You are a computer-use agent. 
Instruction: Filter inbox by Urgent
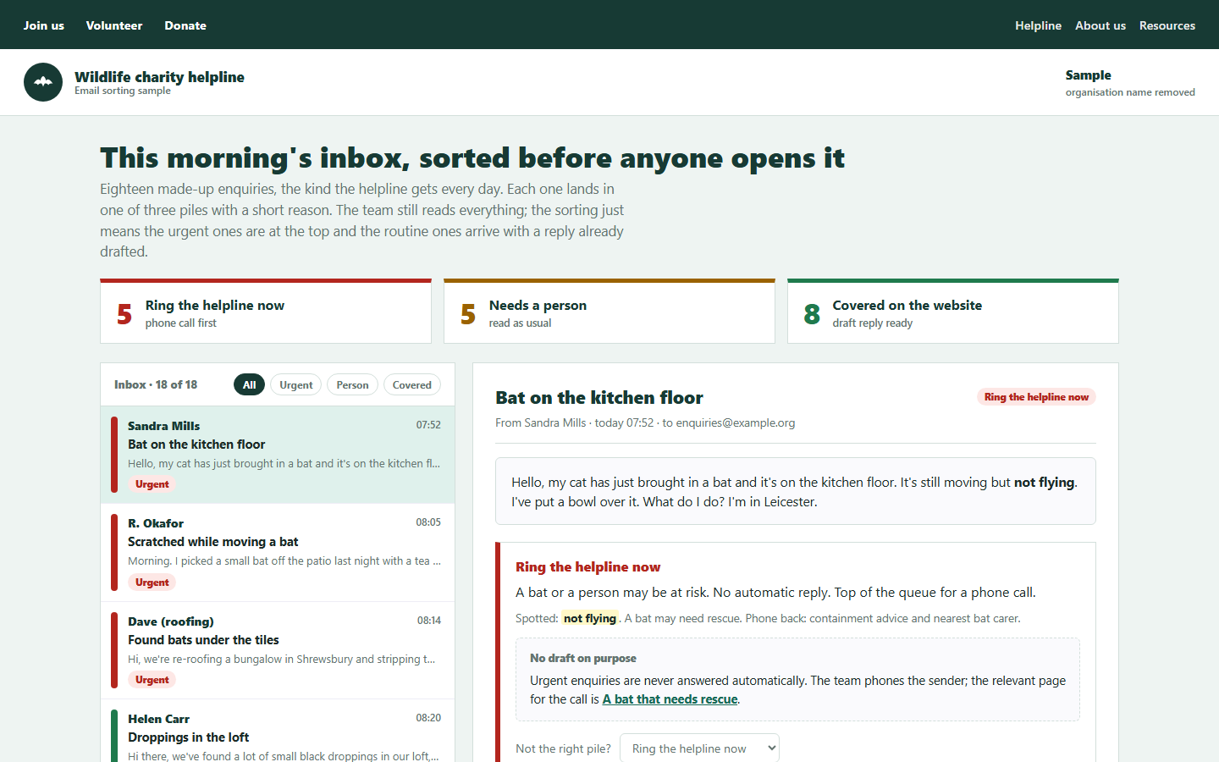(296, 384)
